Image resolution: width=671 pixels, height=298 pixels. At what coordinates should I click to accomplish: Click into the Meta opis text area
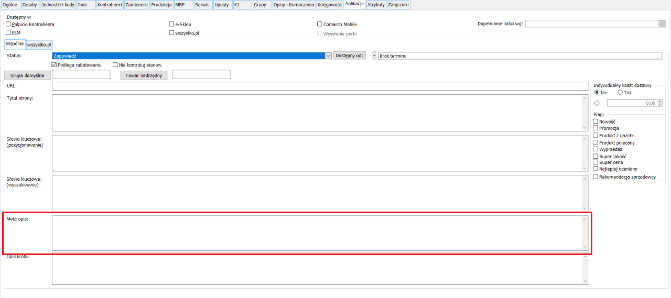317,233
